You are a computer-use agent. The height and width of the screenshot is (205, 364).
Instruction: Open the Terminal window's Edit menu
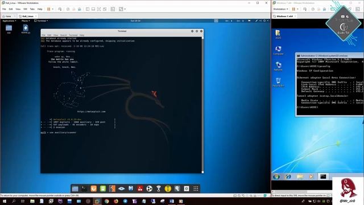[49, 35]
